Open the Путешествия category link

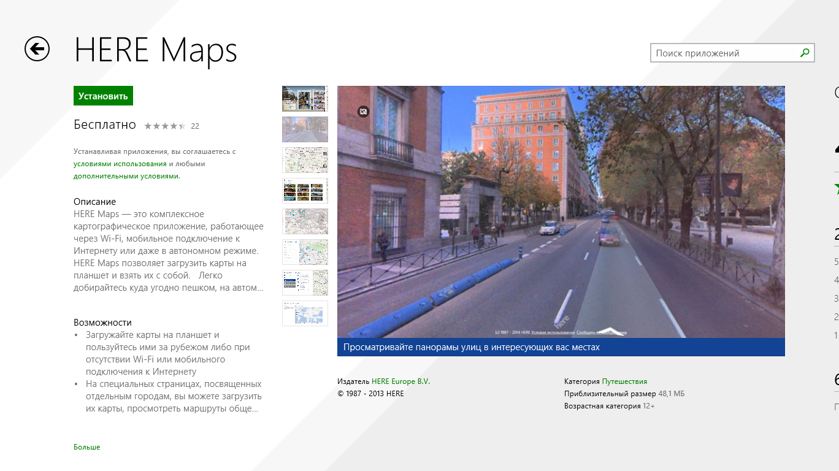(624, 381)
